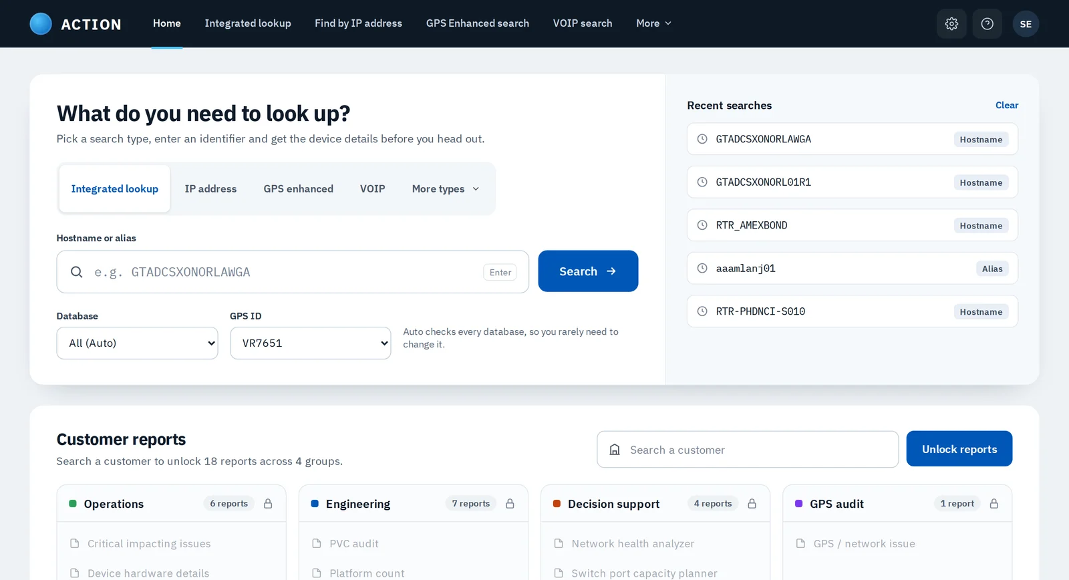
Task: Click the Platform count report item
Action: pos(367,573)
